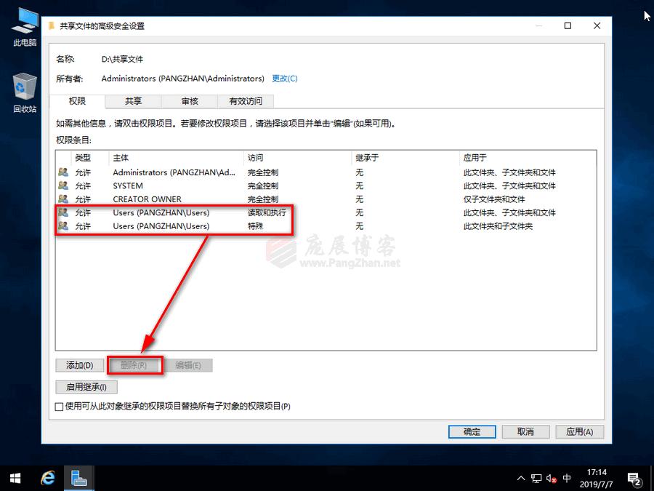
Task: Click the Windows Start button
Action: tap(15, 478)
